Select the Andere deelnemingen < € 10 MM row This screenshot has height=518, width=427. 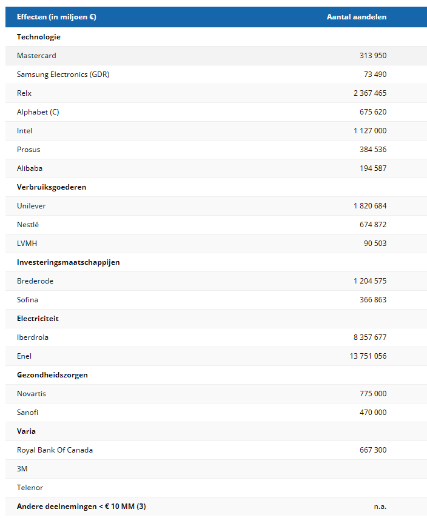pos(216,506)
